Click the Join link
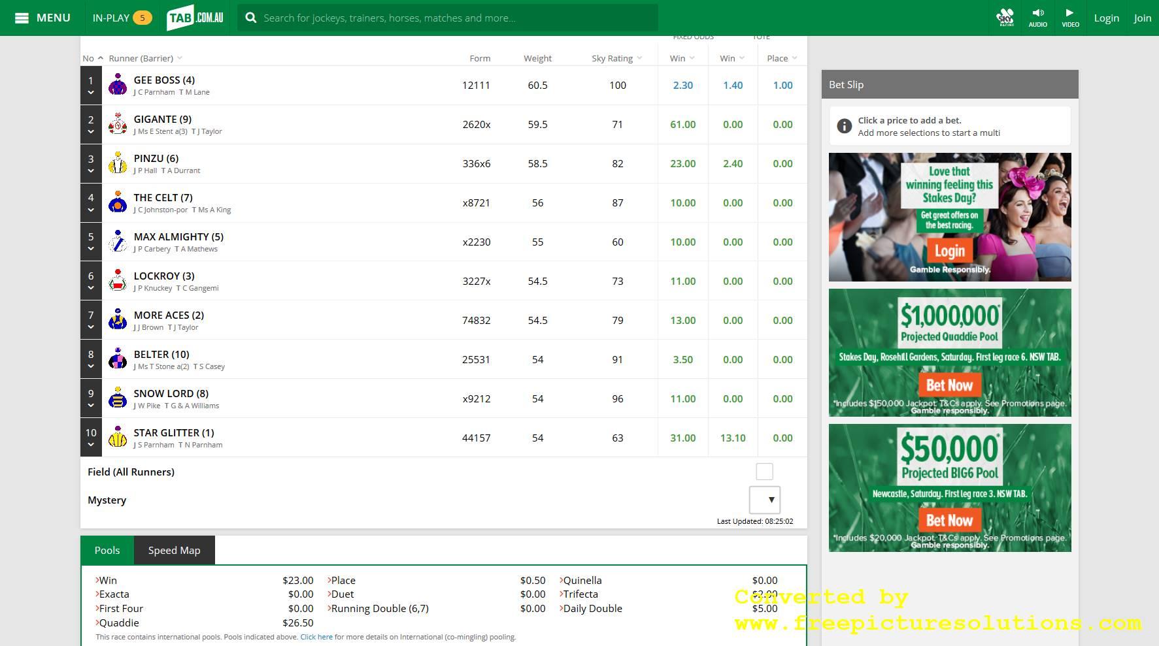The height and width of the screenshot is (646, 1159). (1142, 18)
